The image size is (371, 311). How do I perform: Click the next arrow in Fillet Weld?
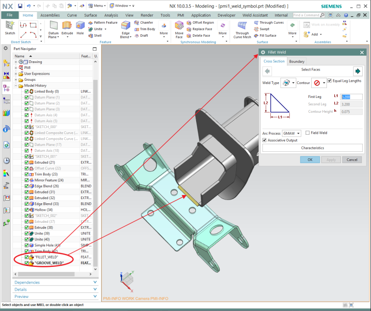[x=358, y=71]
